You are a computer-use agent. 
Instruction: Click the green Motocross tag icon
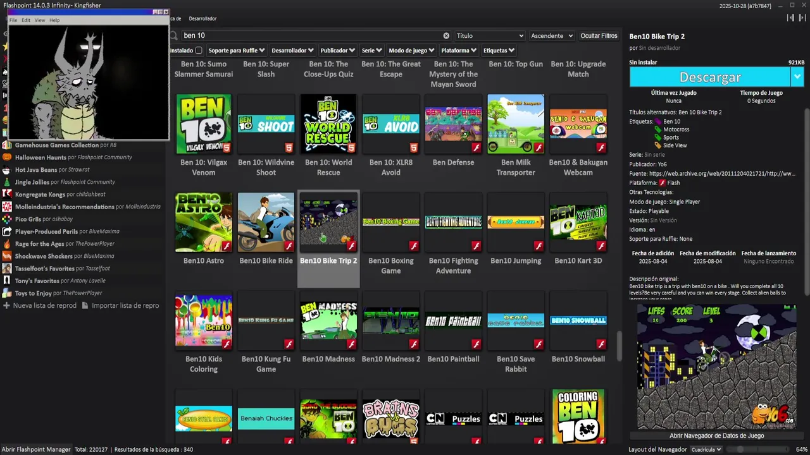[x=658, y=130]
